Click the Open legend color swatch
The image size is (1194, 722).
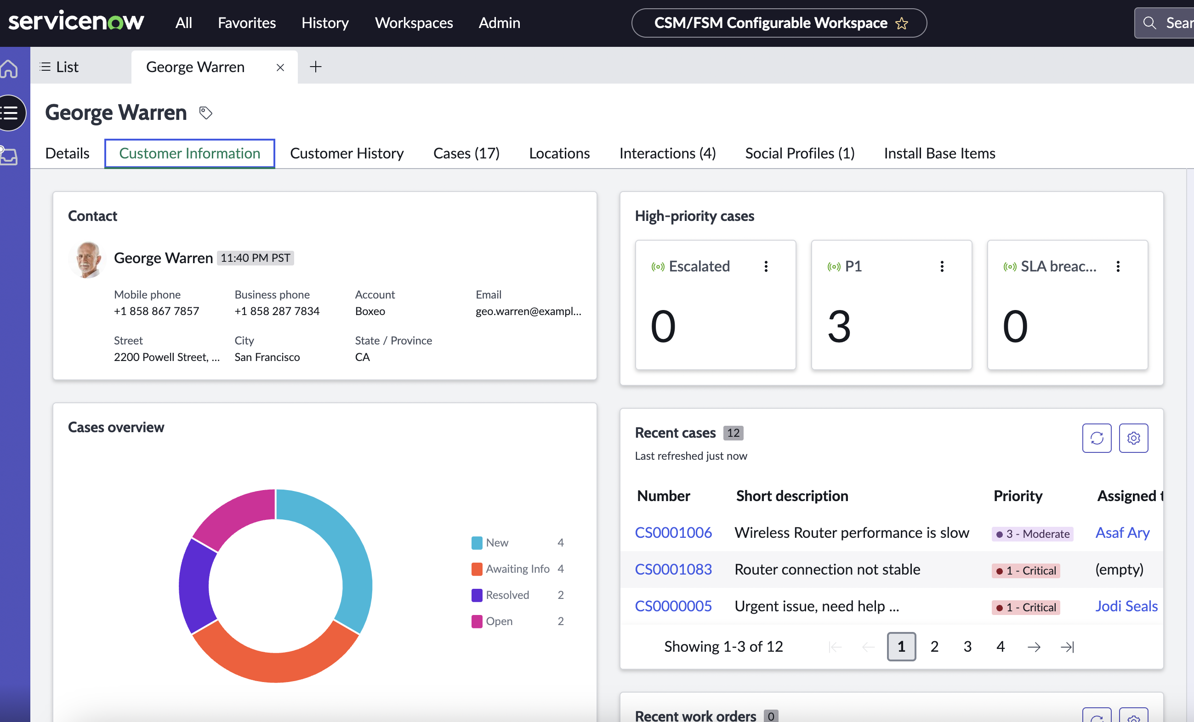(x=477, y=621)
